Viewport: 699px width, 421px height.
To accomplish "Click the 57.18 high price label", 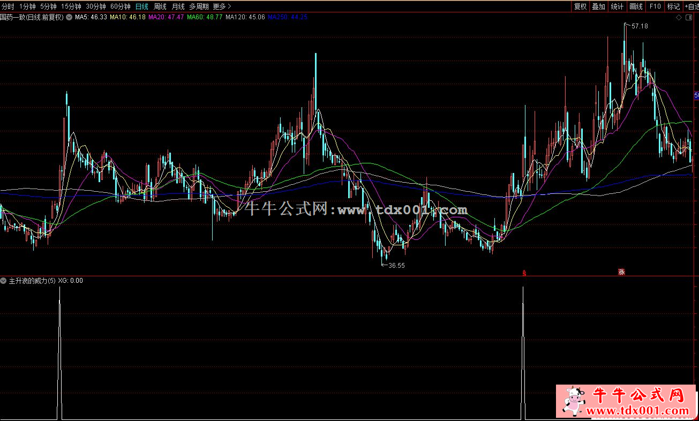I will click(x=640, y=26).
